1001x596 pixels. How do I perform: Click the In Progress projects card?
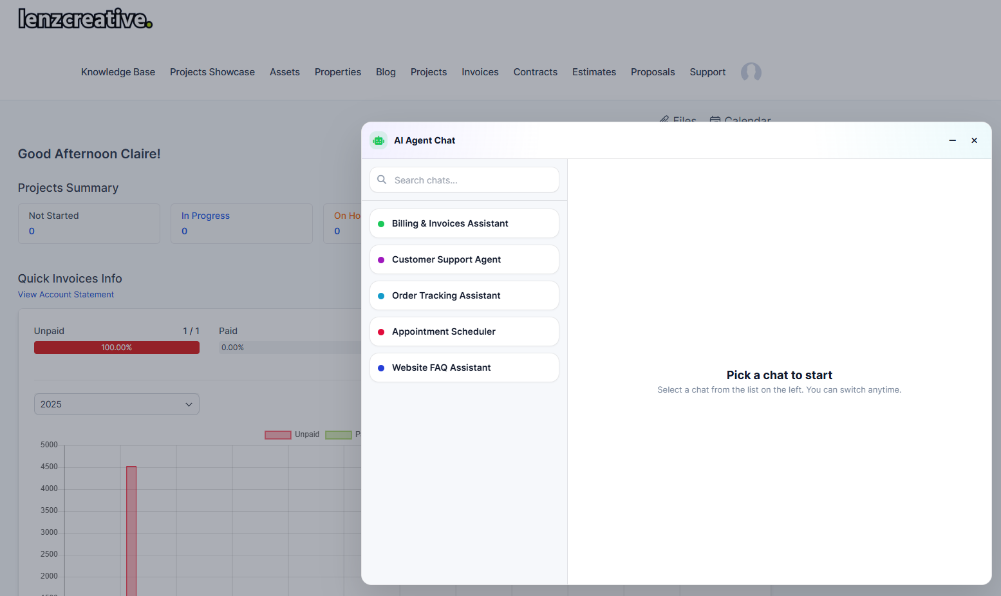[241, 224]
